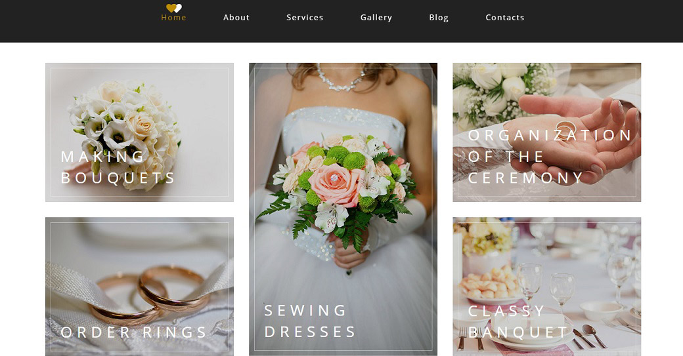Open the About page in navigation
Screen dimensions: 683x356
[236, 18]
